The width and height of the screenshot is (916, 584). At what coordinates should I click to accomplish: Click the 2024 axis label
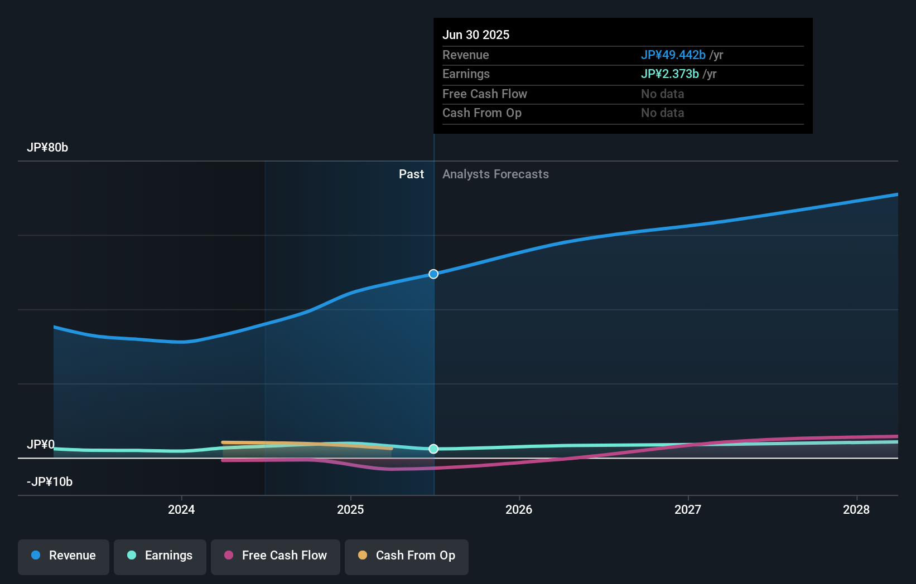[181, 509]
